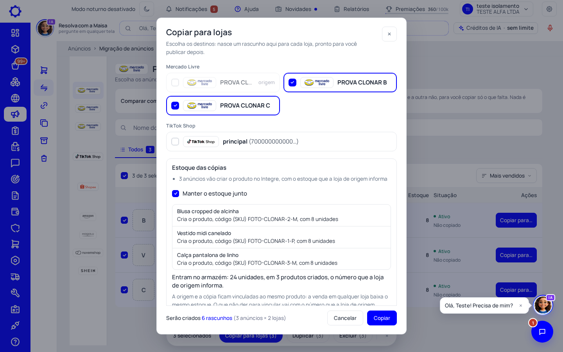Open help question mark icon in sidebar
Viewport: 563px width, 352px height.
(x=15, y=342)
